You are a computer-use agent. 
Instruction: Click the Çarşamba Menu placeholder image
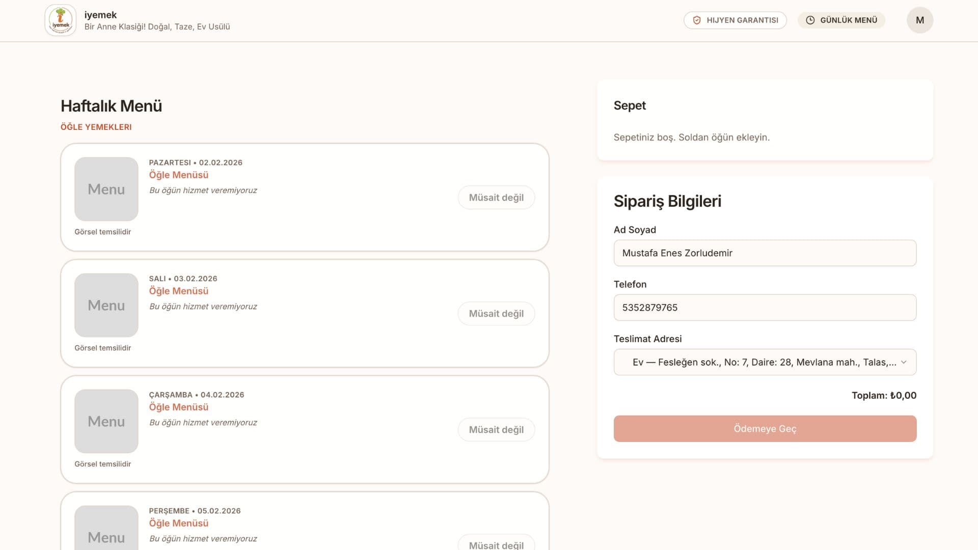pyautogui.click(x=106, y=421)
